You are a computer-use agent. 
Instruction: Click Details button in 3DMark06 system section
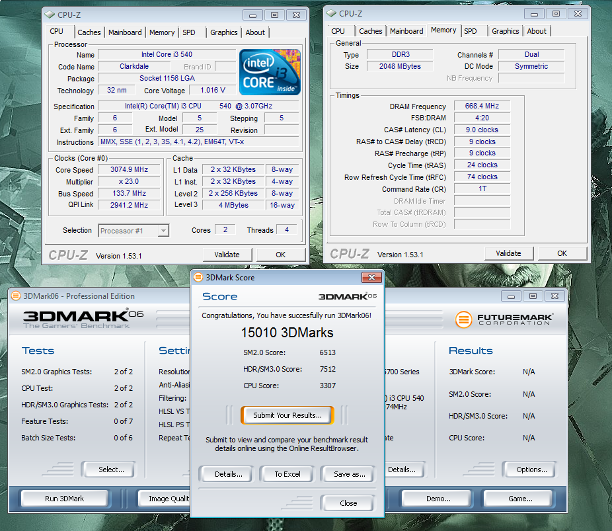(404, 470)
